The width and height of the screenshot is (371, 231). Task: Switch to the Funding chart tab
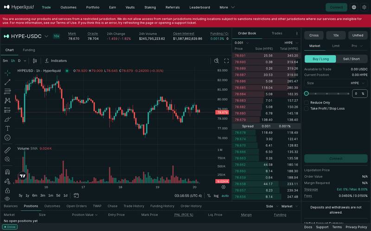click(29, 50)
